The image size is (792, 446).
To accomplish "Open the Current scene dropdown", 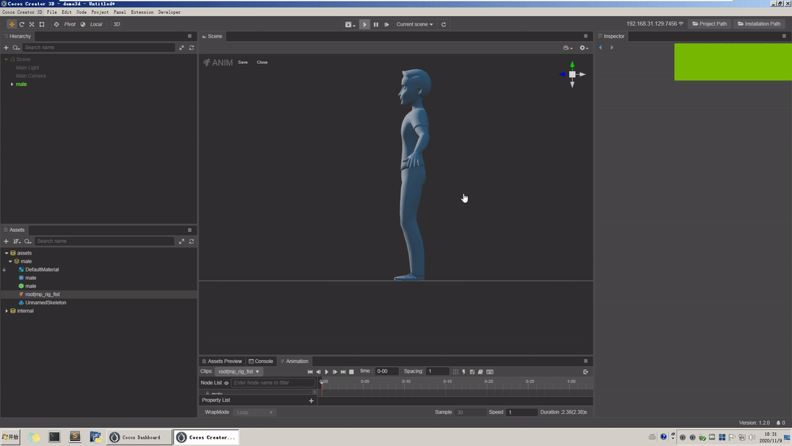I will click(414, 24).
